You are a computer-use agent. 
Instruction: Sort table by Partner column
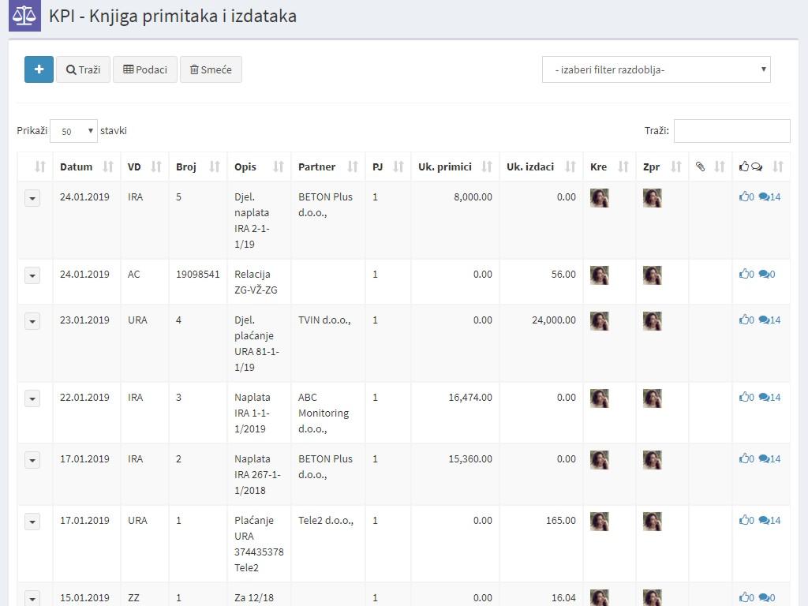(328, 166)
